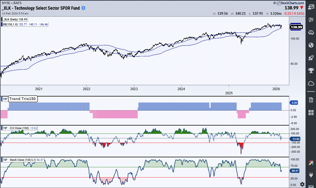Viewport: 316px width, 188px height.
Task: Open the user chart icon at top of sidebar
Action: [311, 7]
